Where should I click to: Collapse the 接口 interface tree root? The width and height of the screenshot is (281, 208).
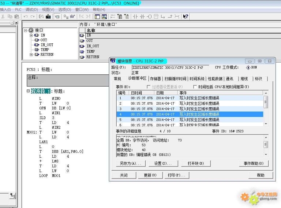point(26,30)
